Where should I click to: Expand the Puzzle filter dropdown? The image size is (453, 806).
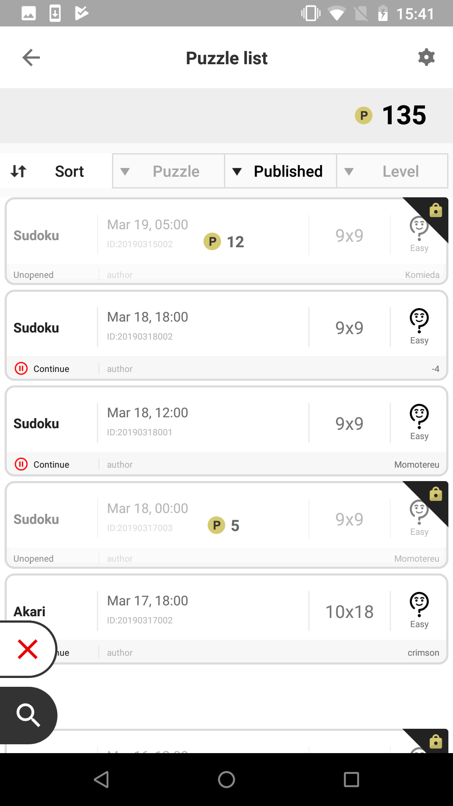pyautogui.click(x=169, y=171)
